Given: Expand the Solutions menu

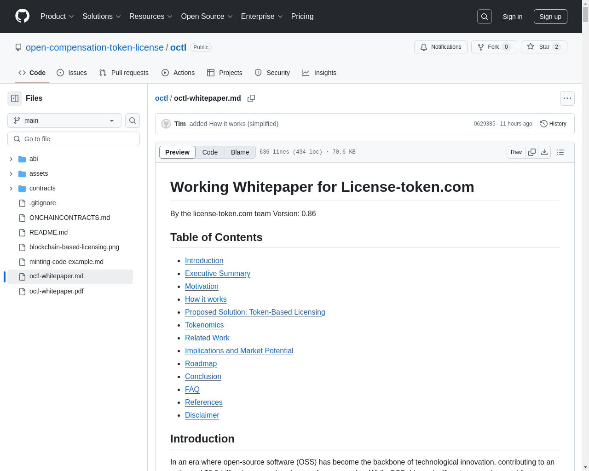Looking at the screenshot, I should tap(102, 17).
